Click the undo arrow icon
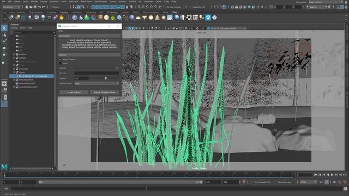Image resolution: width=349 pixels, height=196 pixels. 39,7
